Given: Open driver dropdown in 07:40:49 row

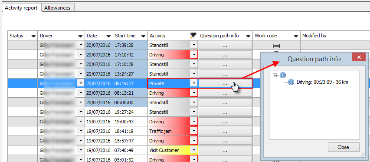Looking at the screenshot, I should point(81,150).
